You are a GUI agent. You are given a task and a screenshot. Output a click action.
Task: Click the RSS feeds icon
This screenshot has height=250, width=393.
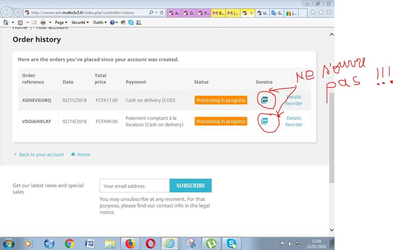click(20, 22)
